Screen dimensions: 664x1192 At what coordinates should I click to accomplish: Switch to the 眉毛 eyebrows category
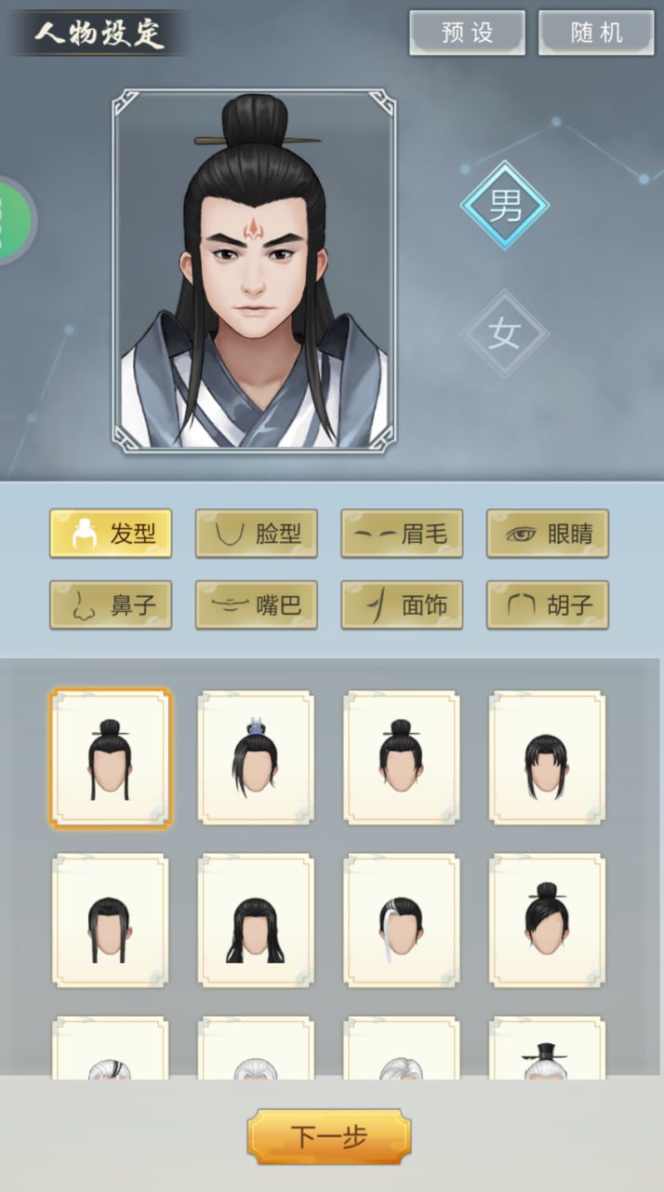tap(402, 534)
